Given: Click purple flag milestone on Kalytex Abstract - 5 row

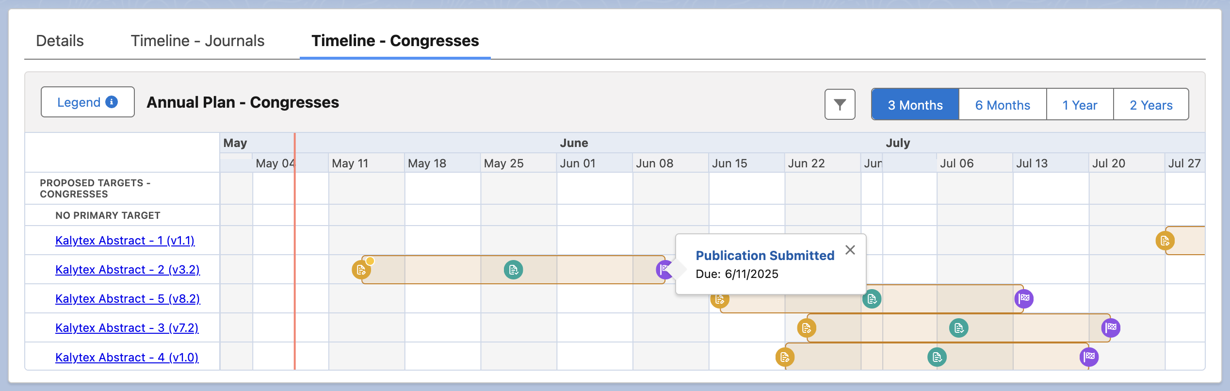Looking at the screenshot, I should point(1024,298).
